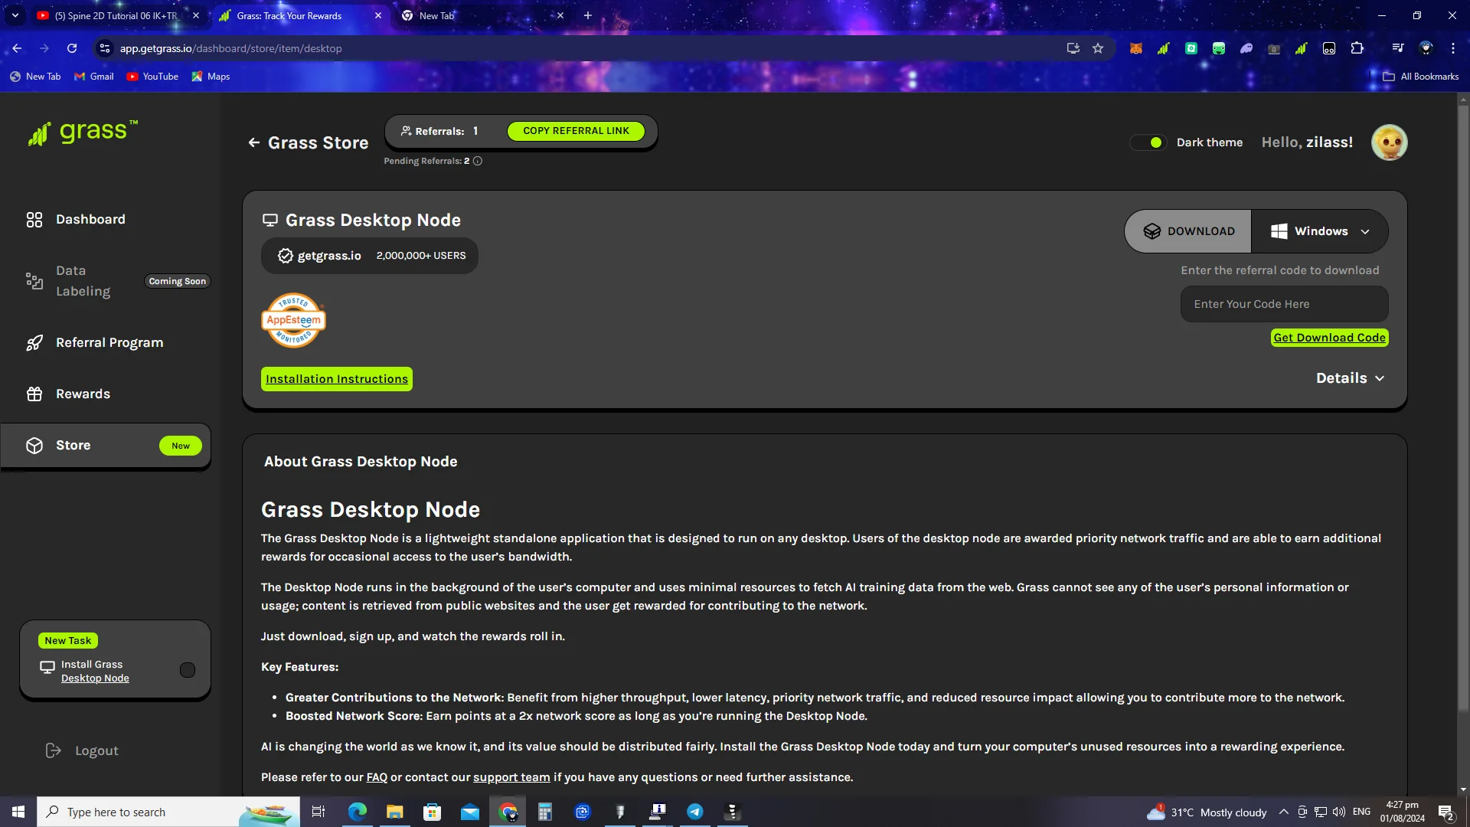The height and width of the screenshot is (827, 1470).
Task: Open the Extensions puzzle icon
Action: pos(1357,48)
